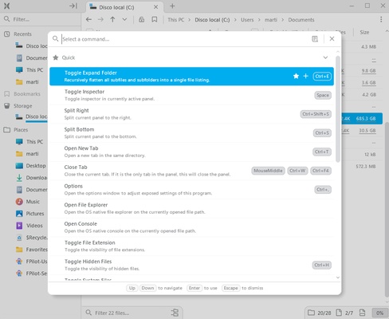Click the Ctrl+Shift+S shortcut badge

[x=316, y=114]
